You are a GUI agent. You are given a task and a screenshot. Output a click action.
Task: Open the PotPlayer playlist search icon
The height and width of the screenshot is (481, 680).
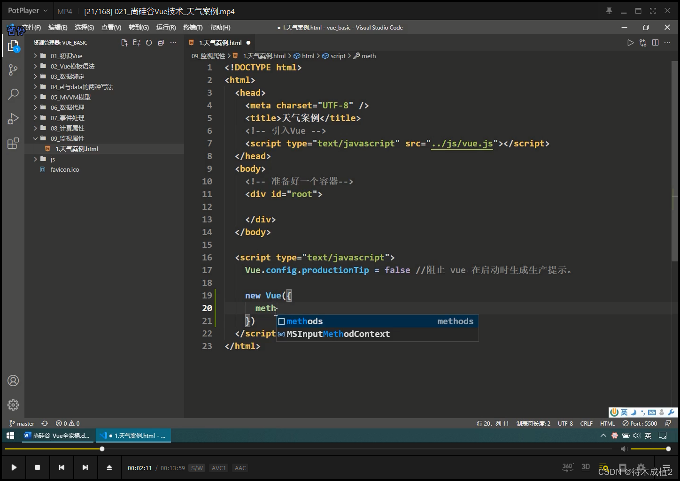(x=604, y=468)
